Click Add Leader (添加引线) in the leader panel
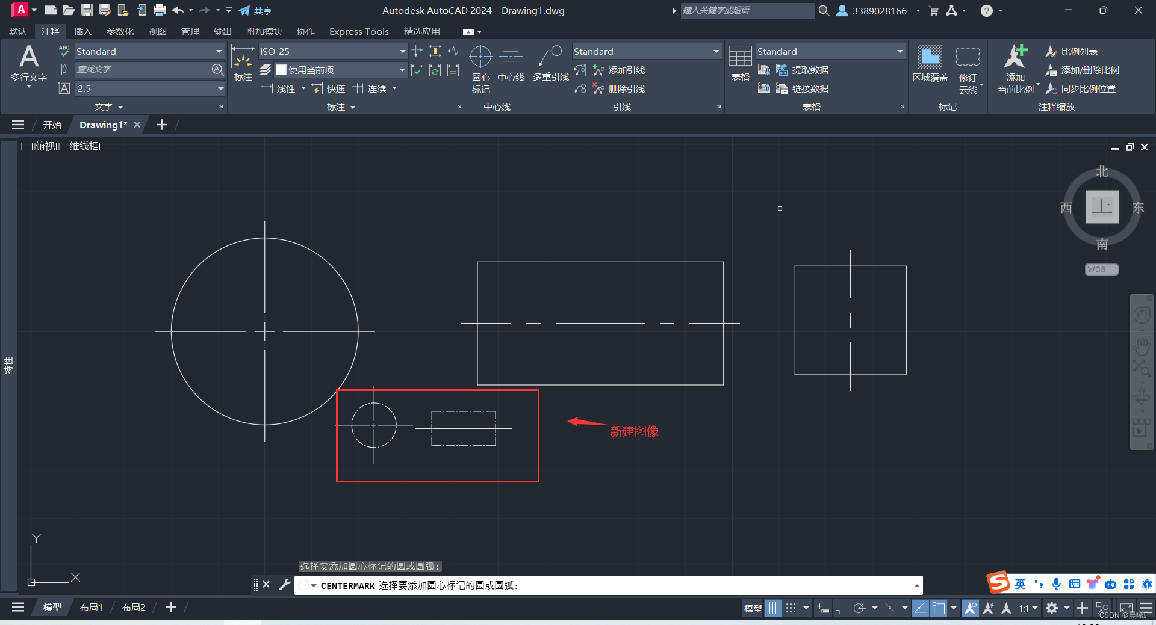1156x625 pixels. (x=623, y=70)
